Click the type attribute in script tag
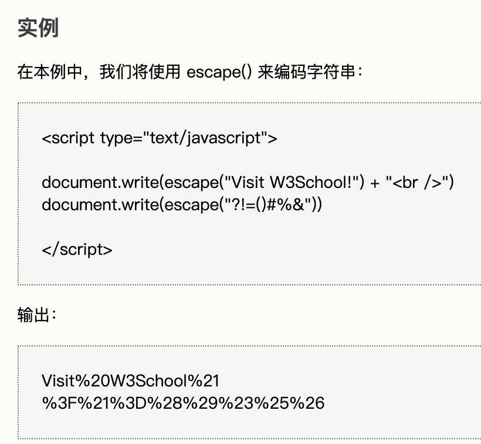This screenshot has height=444, width=481. 117,138
